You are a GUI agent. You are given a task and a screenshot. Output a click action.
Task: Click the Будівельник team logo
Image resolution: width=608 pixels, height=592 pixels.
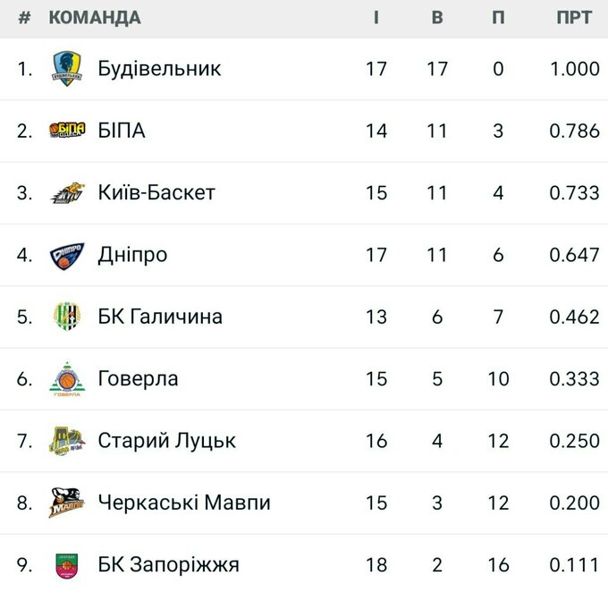(x=67, y=69)
